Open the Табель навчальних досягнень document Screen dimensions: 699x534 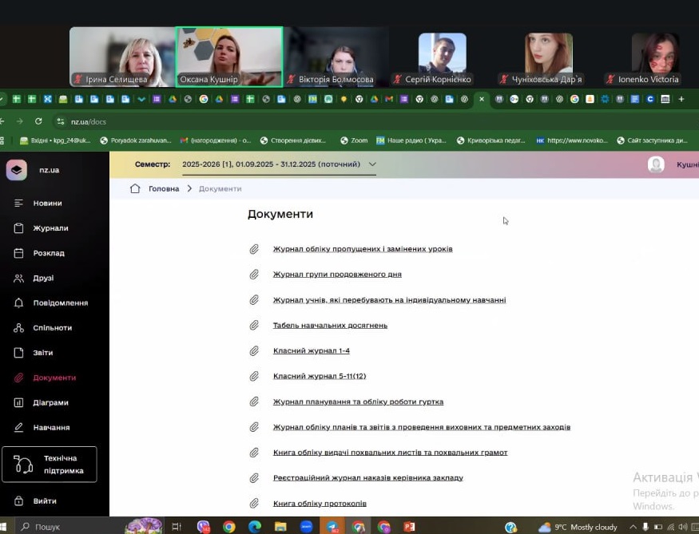click(330, 326)
